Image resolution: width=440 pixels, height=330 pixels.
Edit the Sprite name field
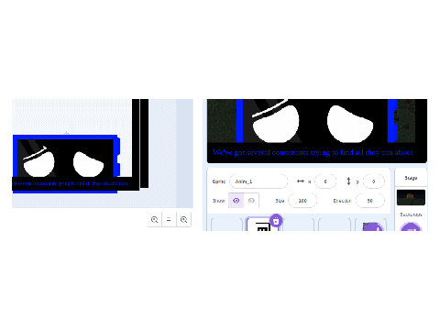pyautogui.click(x=258, y=181)
